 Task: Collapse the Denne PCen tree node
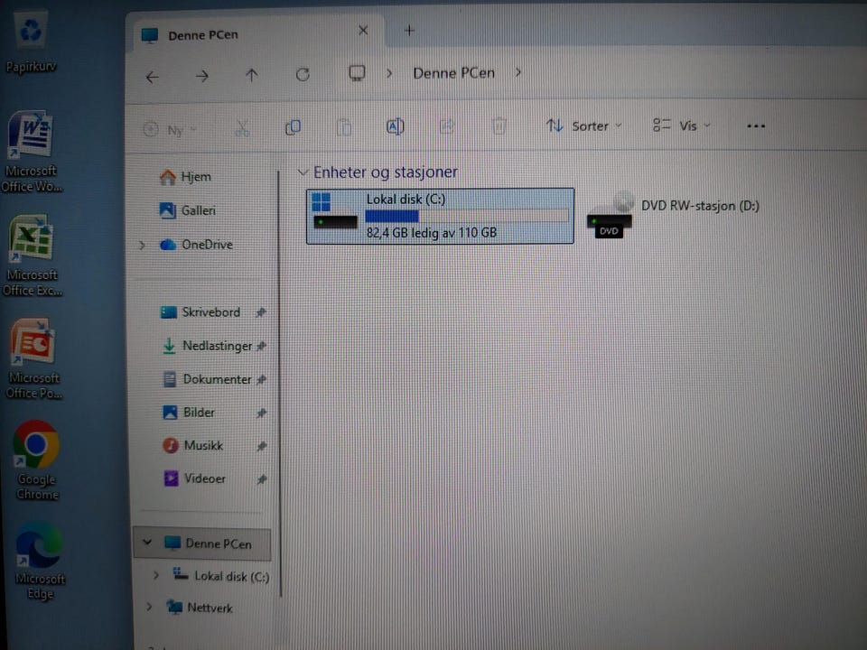[147, 543]
